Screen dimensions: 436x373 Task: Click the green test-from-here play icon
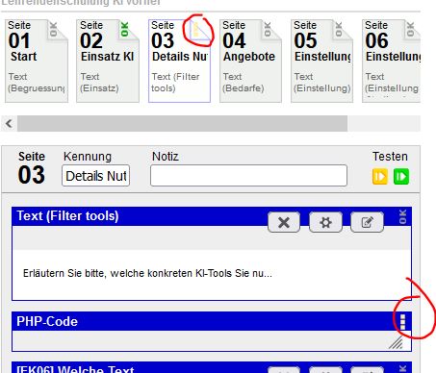pos(401,177)
